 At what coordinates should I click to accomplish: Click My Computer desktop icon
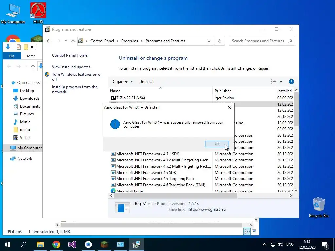(x=13, y=14)
